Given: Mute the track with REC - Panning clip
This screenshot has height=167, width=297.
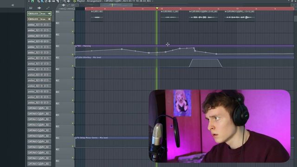Looking at the screenshot, I should (72, 54).
